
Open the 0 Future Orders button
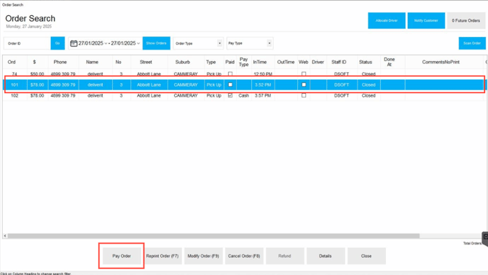coord(466,20)
